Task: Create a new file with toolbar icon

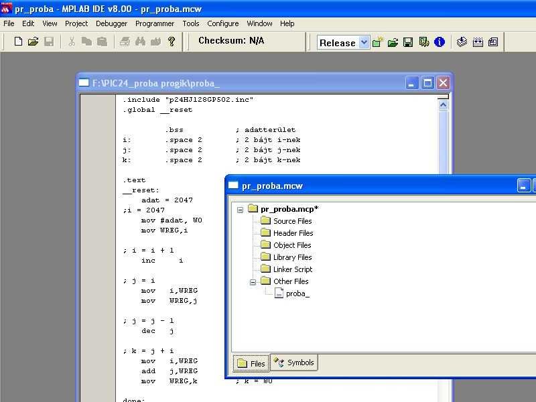Action: [x=19, y=42]
